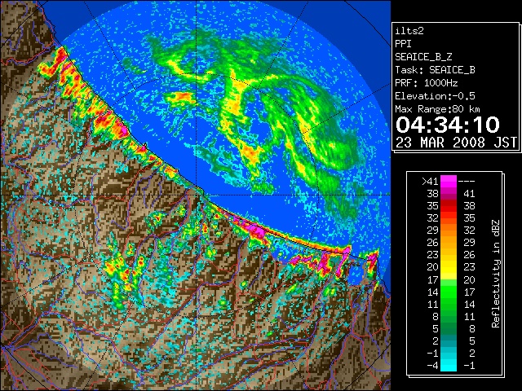Viewport: 522px width, 391px height.
Task: Select the Task: SEAICE_B line
Action: pyautogui.click(x=435, y=70)
